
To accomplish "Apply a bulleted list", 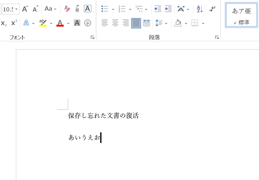I will click(105, 9).
